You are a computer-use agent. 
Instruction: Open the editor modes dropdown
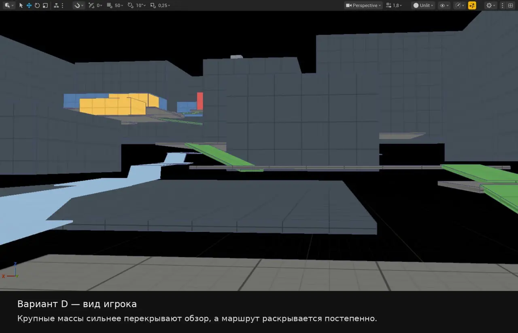coord(8,5)
